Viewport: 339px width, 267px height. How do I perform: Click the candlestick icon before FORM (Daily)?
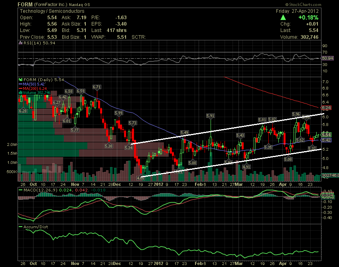(x=21, y=80)
